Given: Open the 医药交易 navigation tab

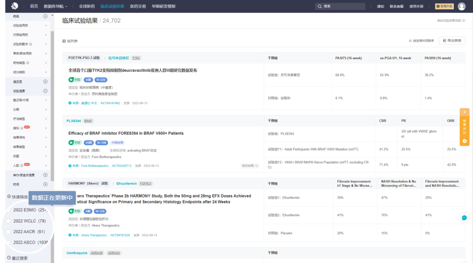Looking at the screenshot, I should click(138, 6).
